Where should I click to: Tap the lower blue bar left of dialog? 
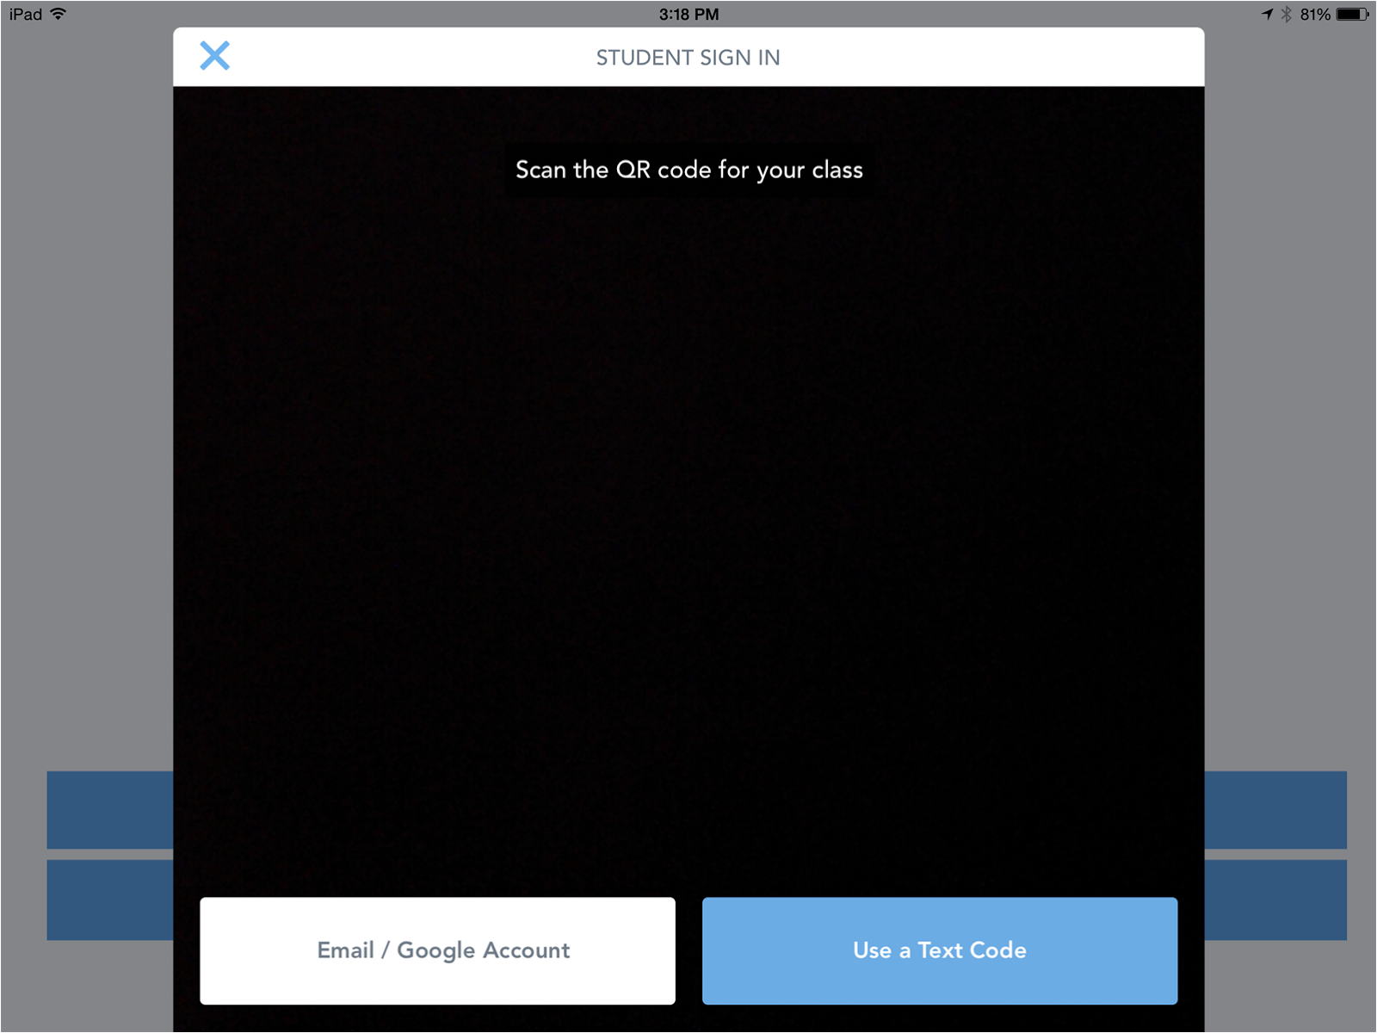(x=110, y=900)
